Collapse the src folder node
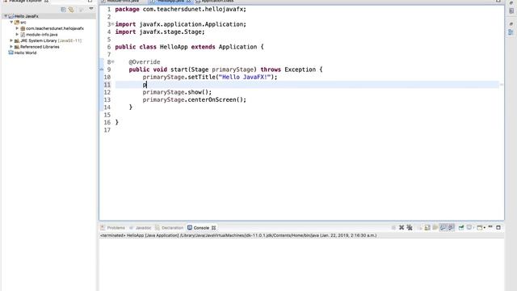Image resolution: width=517 pixels, height=291 pixels. coord(11,22)
